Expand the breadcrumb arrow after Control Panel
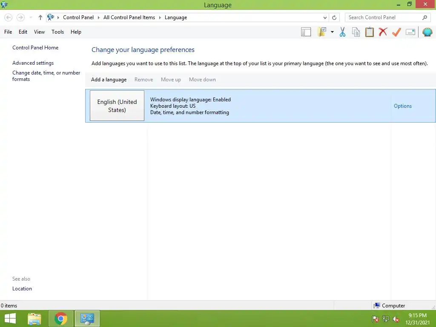The width and height of the screenshot is (436, 327). [98, 17]
